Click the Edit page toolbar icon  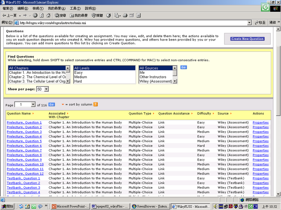132,15
